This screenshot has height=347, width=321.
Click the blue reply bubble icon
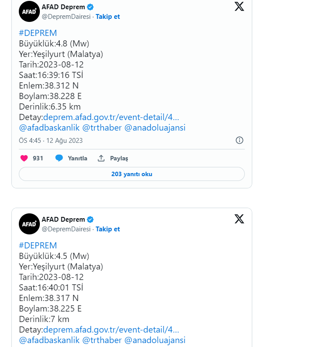pos(59,158)
